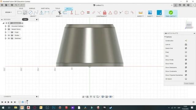Expand Named Views tree node
Viewport: 196px width, 110px height.
click(x=6, y=29)
